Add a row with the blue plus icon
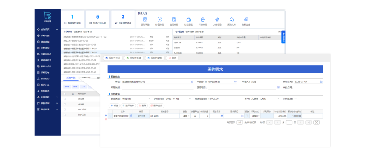365x160 pixels. coord(106,115)
